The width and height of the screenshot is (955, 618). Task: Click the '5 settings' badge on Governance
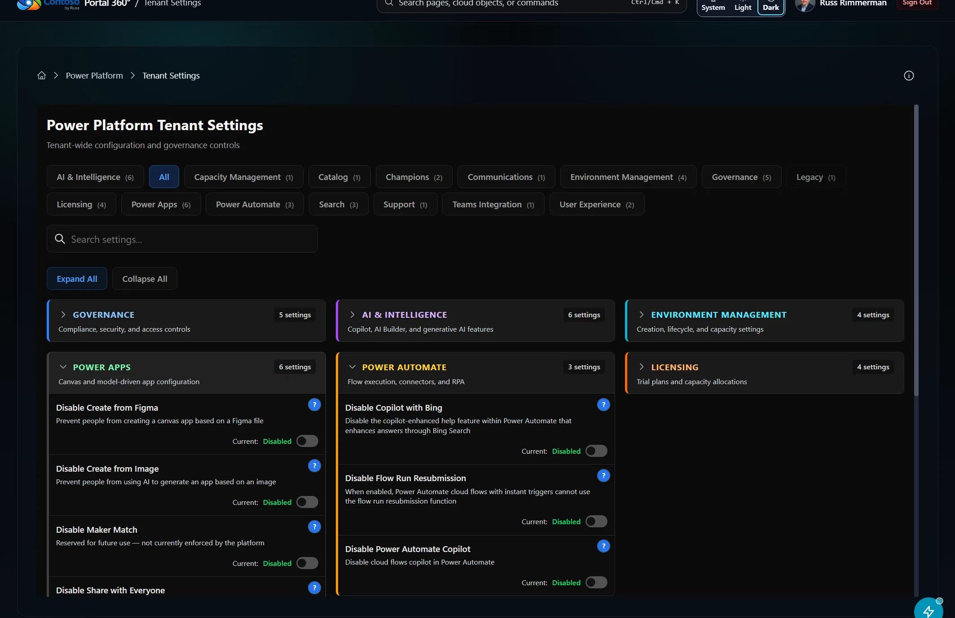[x=295, y=315]
